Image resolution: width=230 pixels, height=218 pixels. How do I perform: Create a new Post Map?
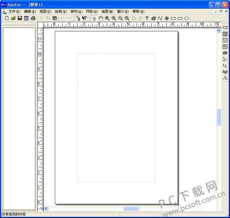coord(225,40)
